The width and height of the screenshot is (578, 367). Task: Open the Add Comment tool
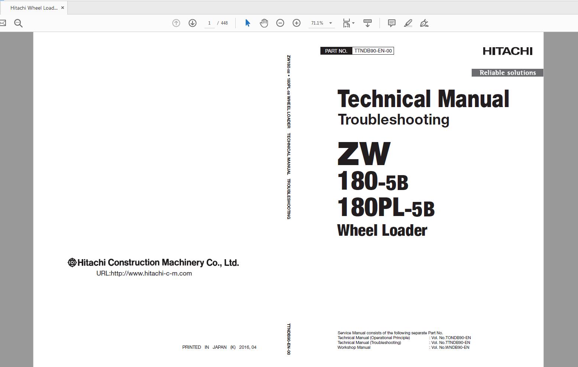(391, 23)
